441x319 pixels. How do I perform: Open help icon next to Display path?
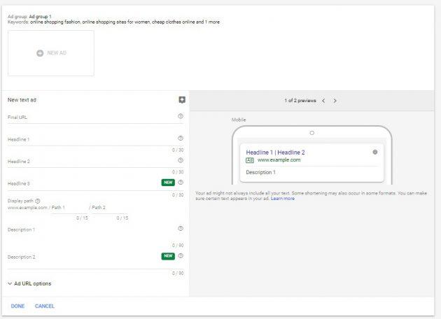(x=38, y=201)
